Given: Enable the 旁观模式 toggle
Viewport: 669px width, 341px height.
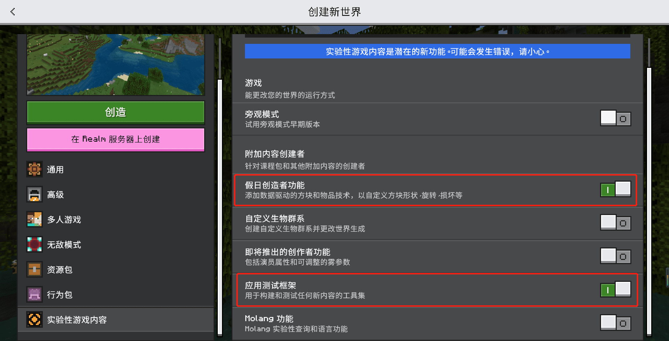Looking at the screenshot, I should (x=616, y=119).
